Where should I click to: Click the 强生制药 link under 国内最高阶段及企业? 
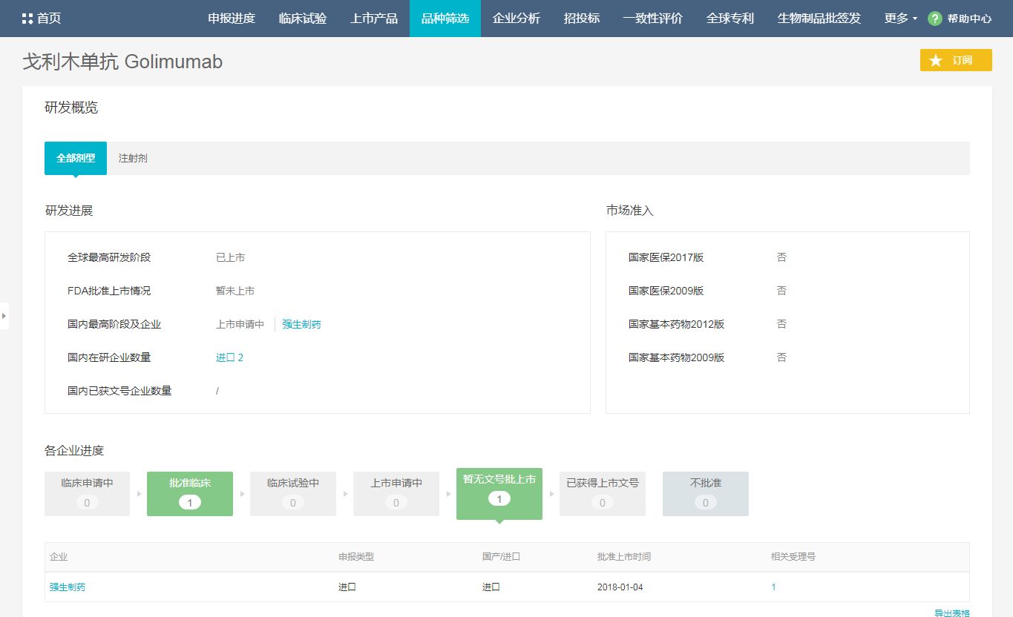coord(301,324)
